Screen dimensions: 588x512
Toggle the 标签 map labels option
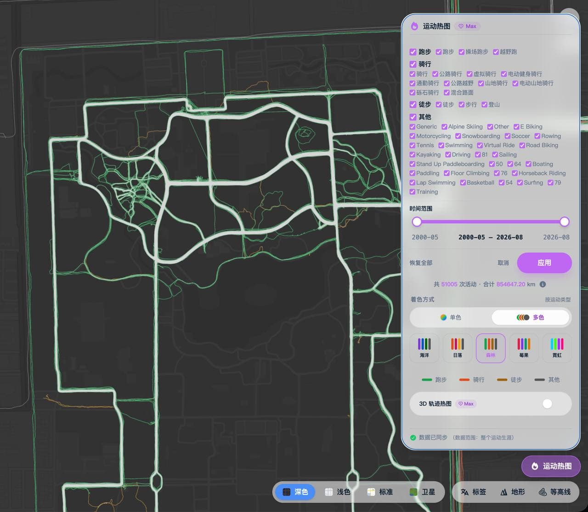[x=473, y=492]
